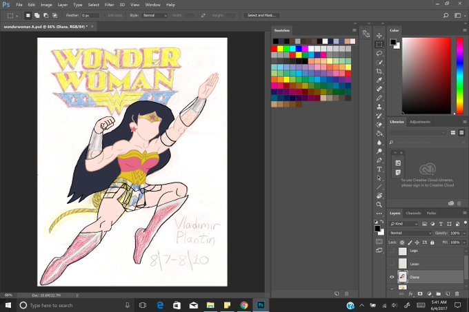Hide the Diana layer
469x312 pixels.
pyautogui.click(x=392, y=277)
